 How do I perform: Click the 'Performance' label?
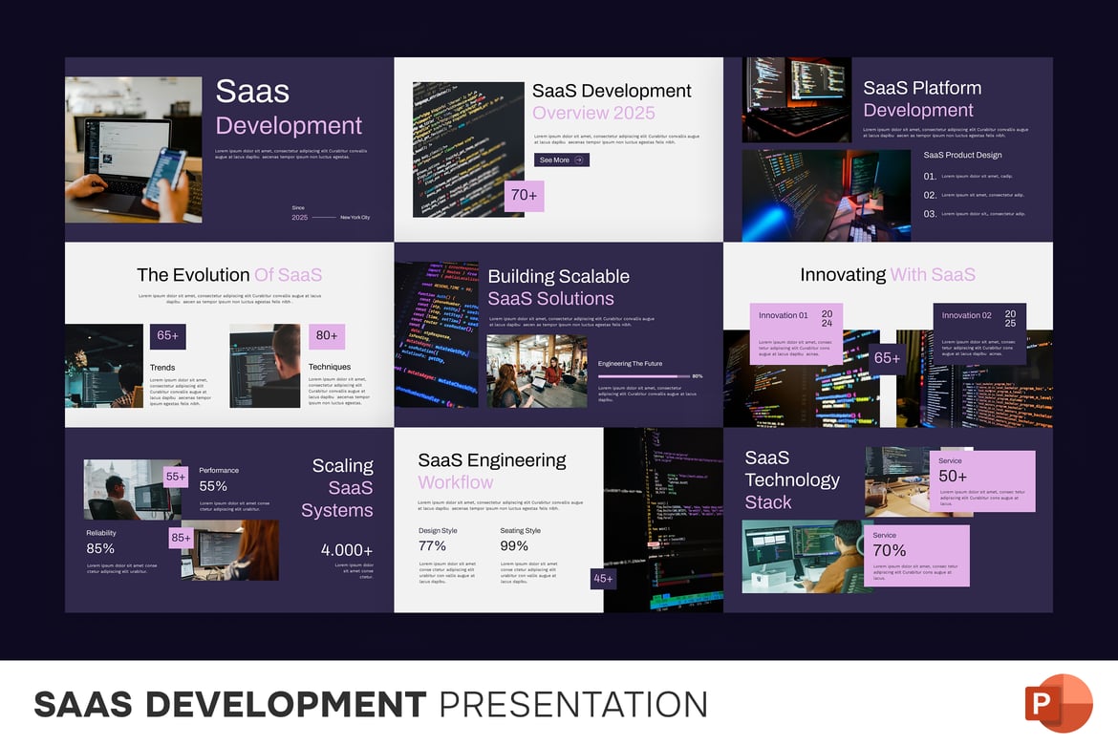pyautogui.click(x=219, y=470)
